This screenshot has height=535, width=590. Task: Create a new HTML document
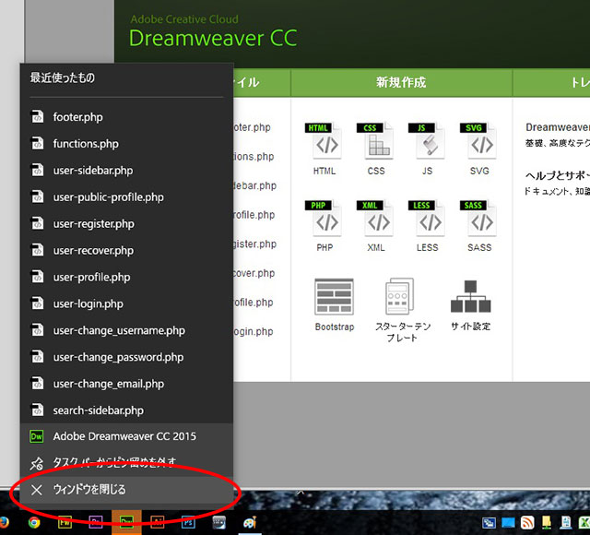(324, 149)
